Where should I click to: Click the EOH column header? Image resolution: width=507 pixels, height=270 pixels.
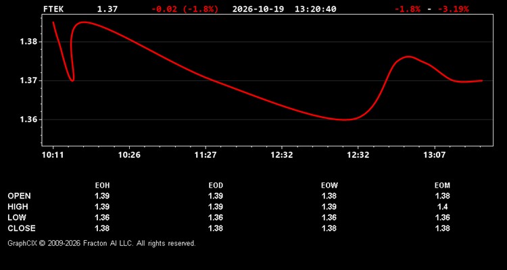coord(102,186)
